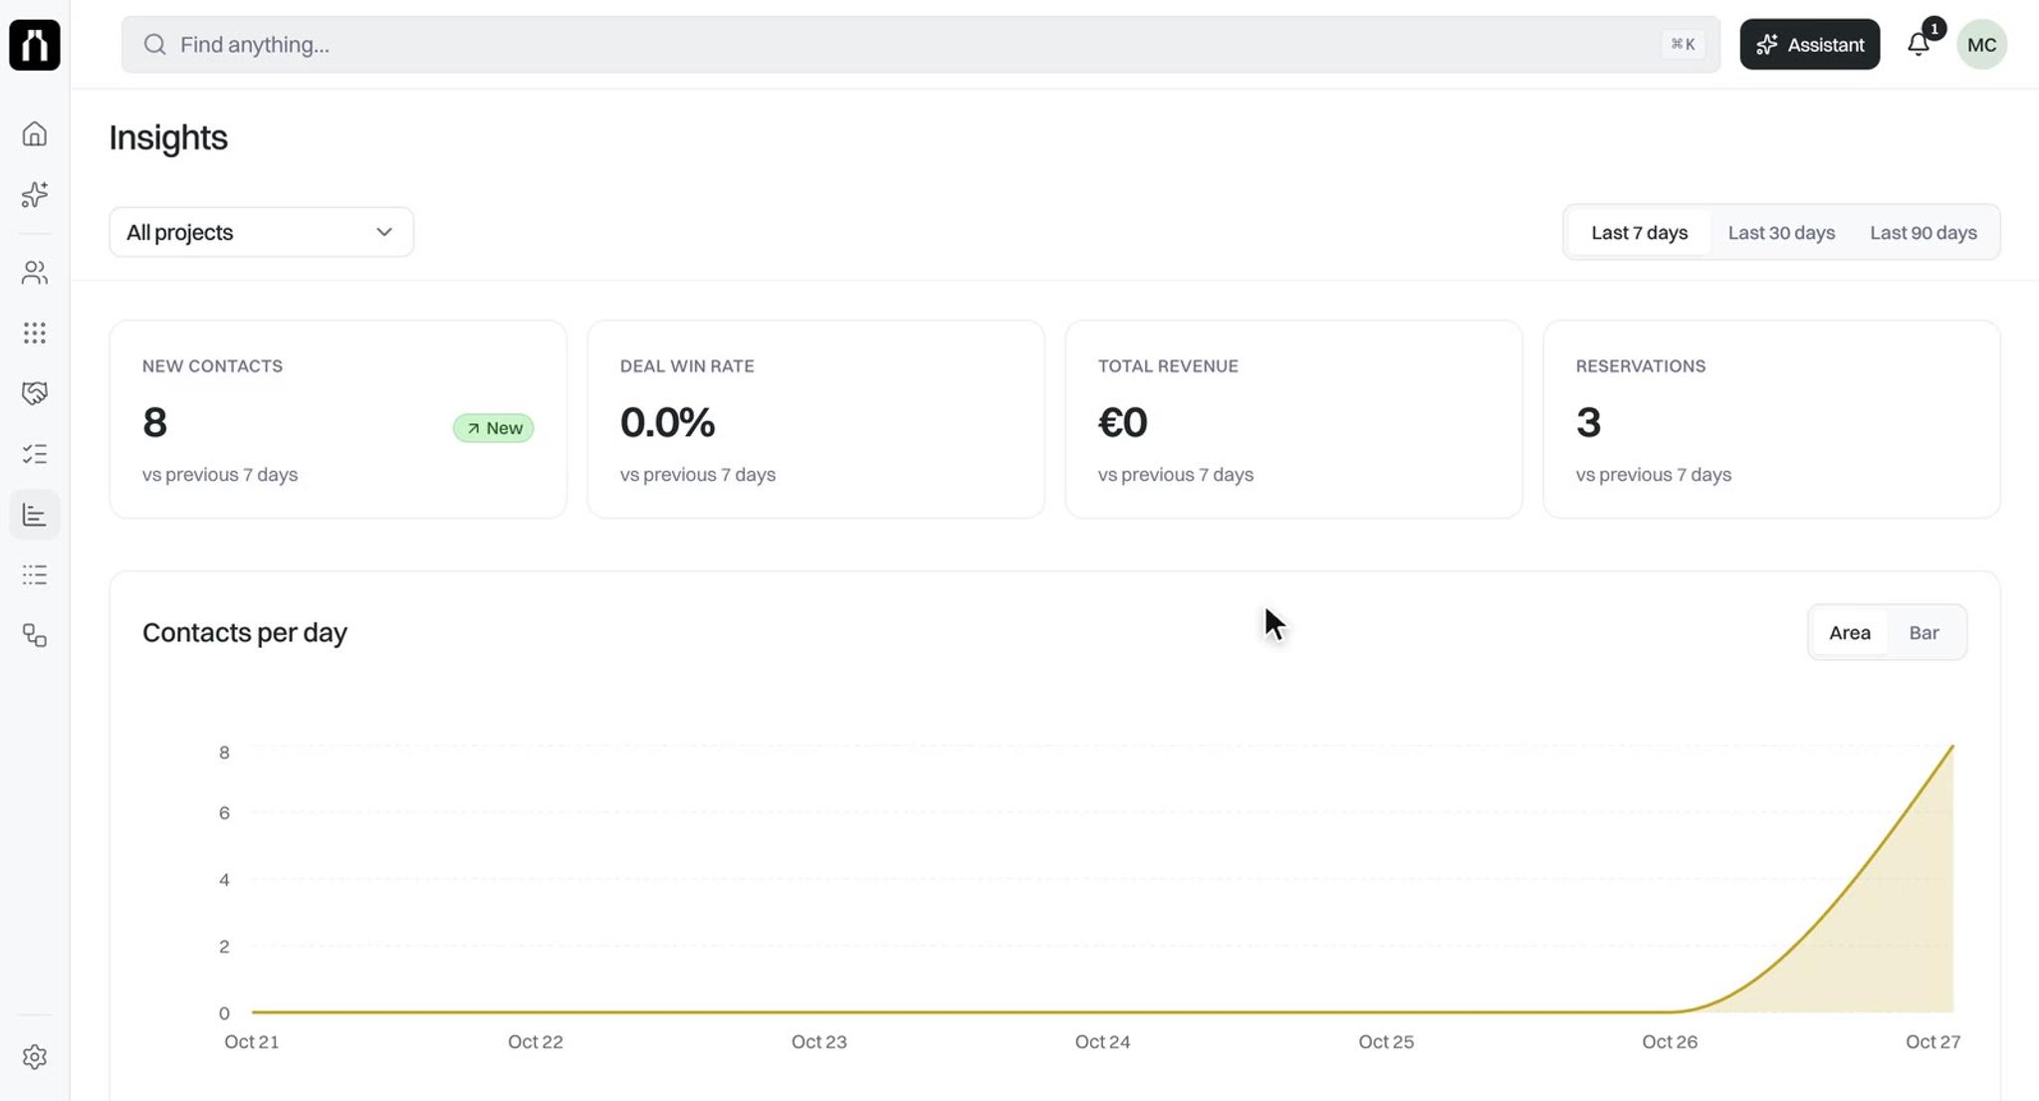Viewport: 2039px width, 1101px height.
Task: Click the €0 revenue value
Action: pos(1122,423)
